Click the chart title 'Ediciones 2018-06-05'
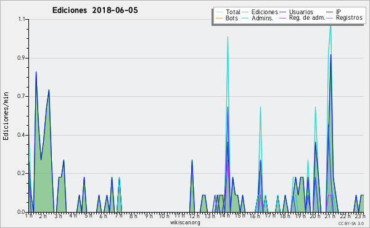 point(95,10)
